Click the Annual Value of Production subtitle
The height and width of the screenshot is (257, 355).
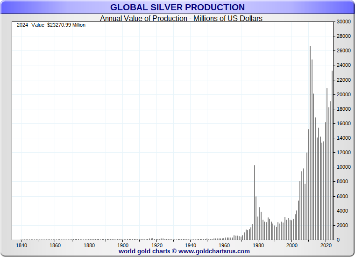tap(181, 19)
